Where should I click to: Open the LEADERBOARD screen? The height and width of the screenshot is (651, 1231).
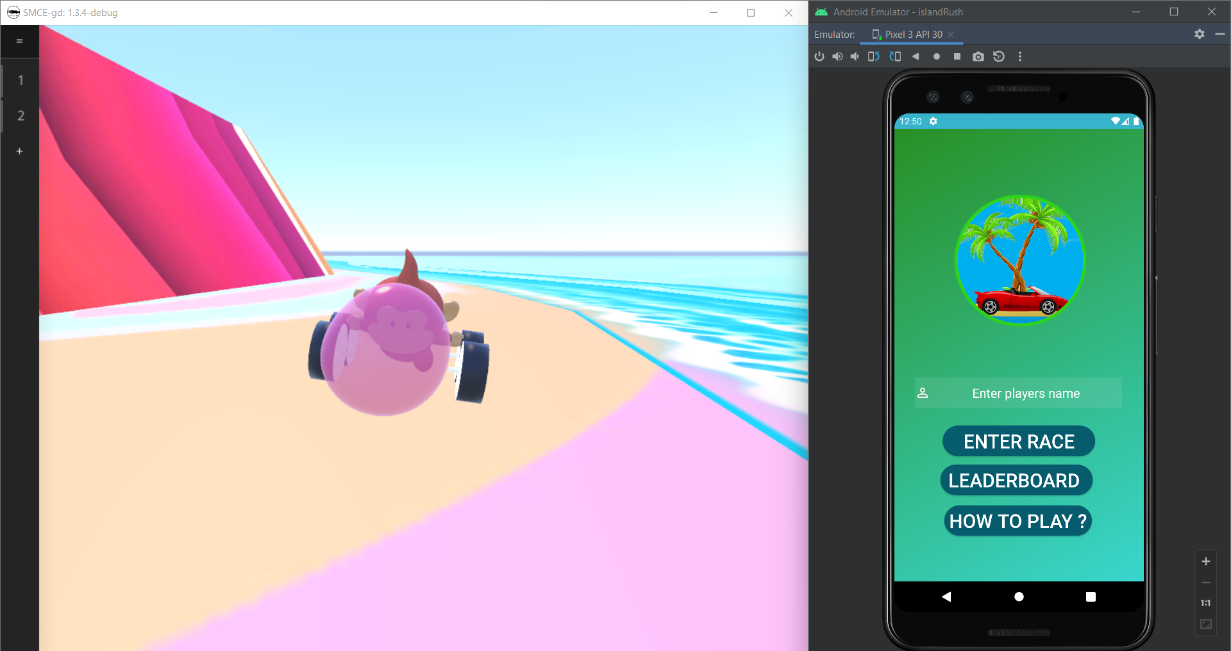tap(1017, 481)
